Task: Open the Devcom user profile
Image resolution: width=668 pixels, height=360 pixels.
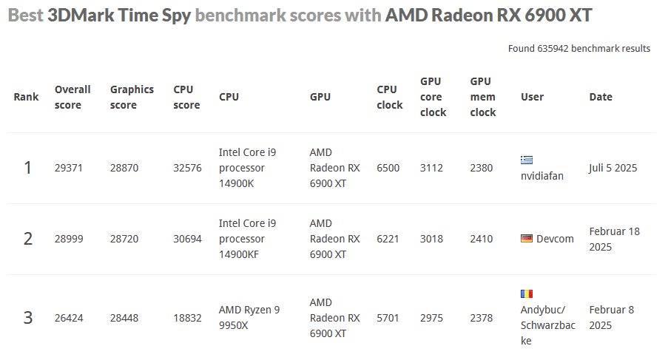Action: click(555, 239)
